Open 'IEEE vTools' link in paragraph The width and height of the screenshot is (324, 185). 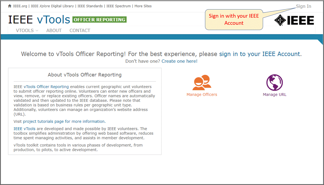click(25, 129)
